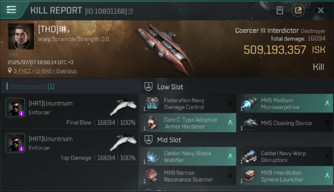
Task: Open Final Blow Ununtrium pilot portrait
Action: point(15,107)
